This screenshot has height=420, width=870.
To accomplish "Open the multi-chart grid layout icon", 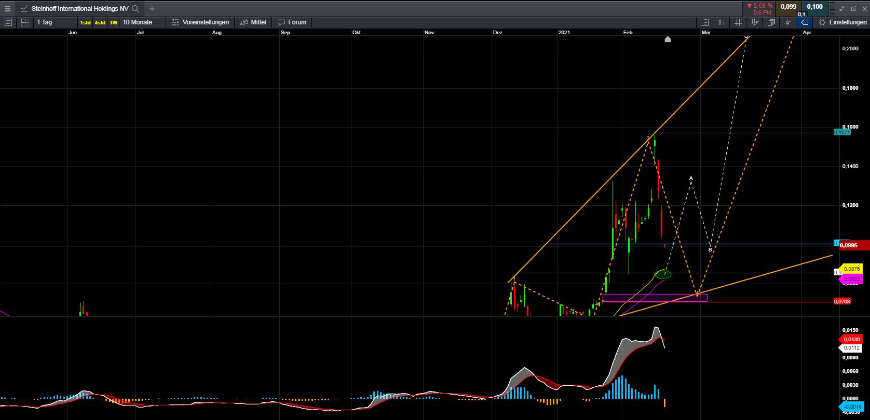I will (25, 22).
